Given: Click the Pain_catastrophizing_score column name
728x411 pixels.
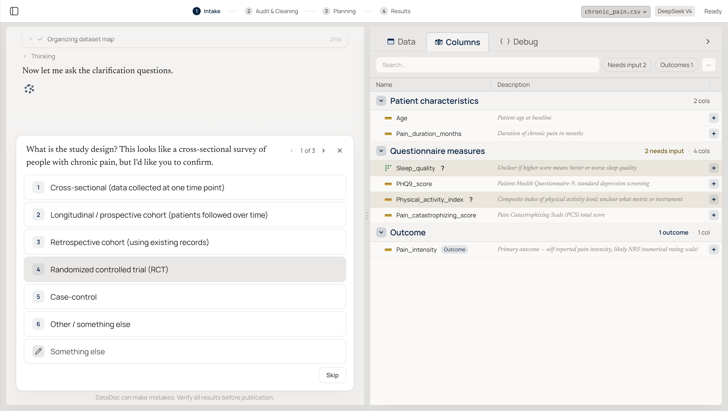Looking at the screenshot, I should click(x=436, y=215).
